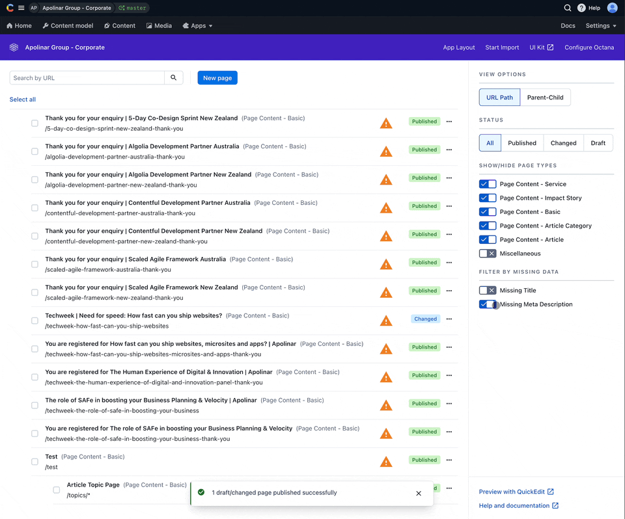This screenshot has height=519, width=625.
Task: Filter status by Draft
Action: (598, 143)
